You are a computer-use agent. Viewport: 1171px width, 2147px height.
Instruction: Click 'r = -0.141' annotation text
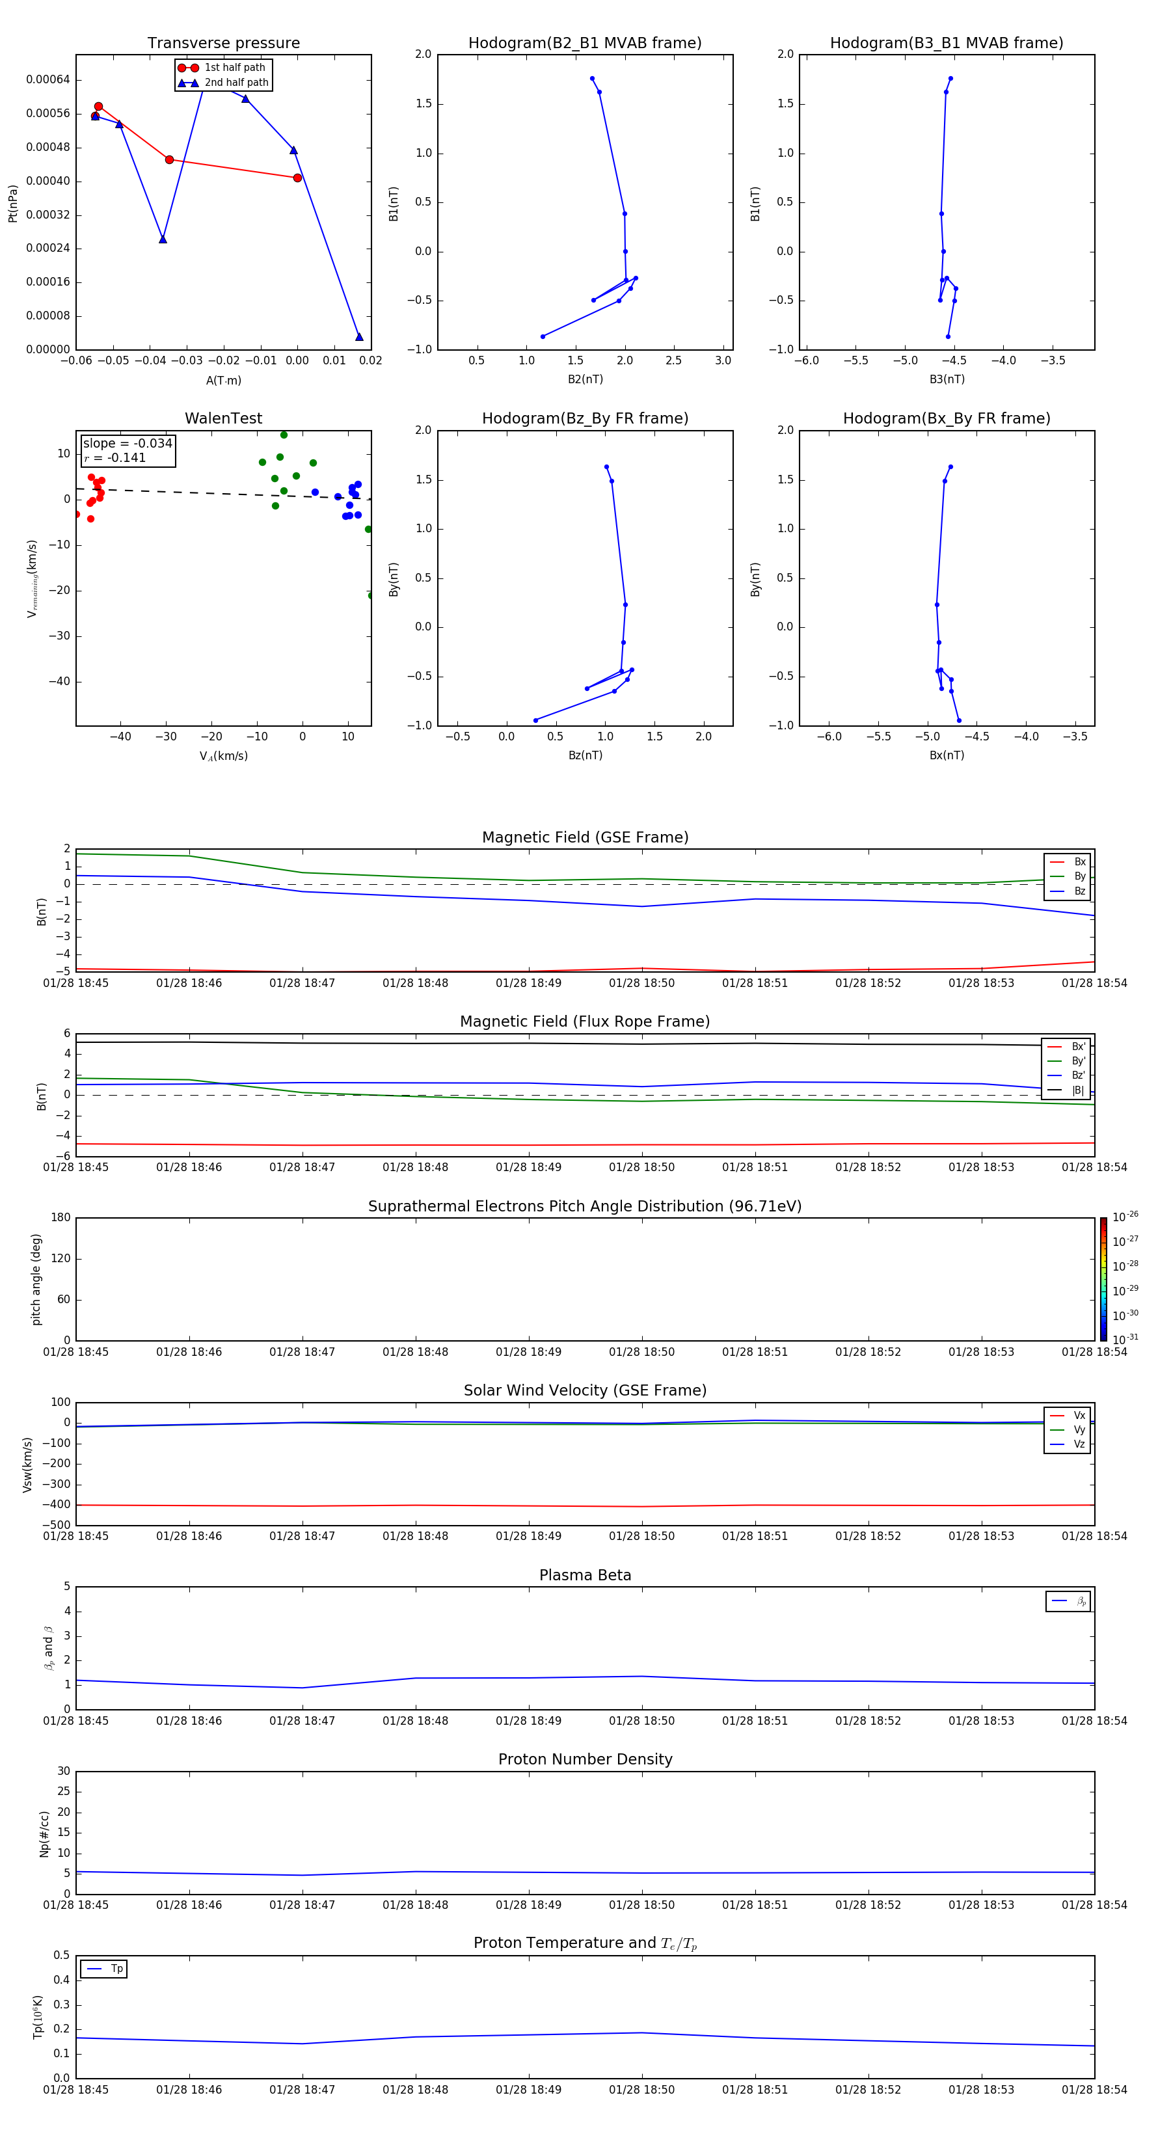[x=115, y=457]
